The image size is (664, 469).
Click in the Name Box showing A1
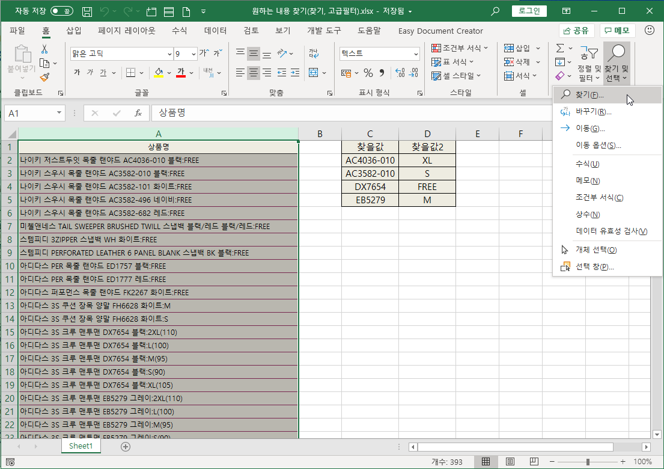[29, 113]
